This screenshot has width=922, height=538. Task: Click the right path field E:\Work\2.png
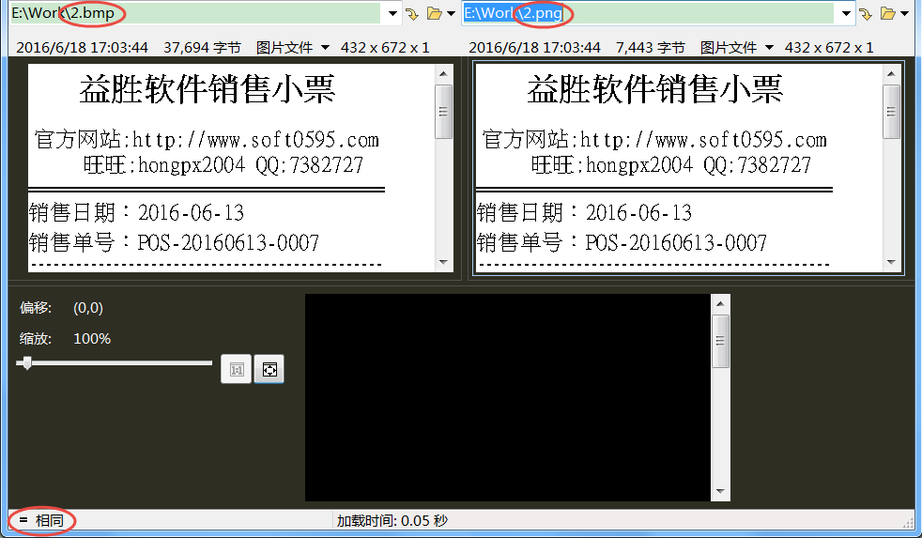649,13
